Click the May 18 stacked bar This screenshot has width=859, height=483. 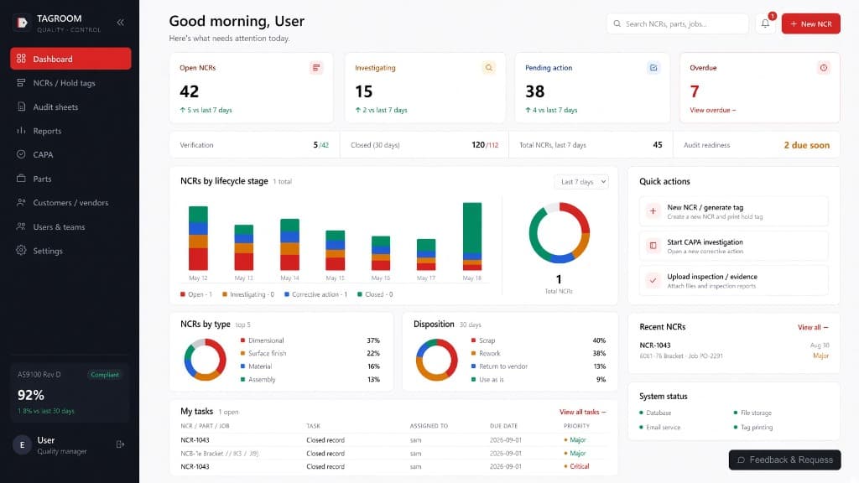(x=472, y=236)
